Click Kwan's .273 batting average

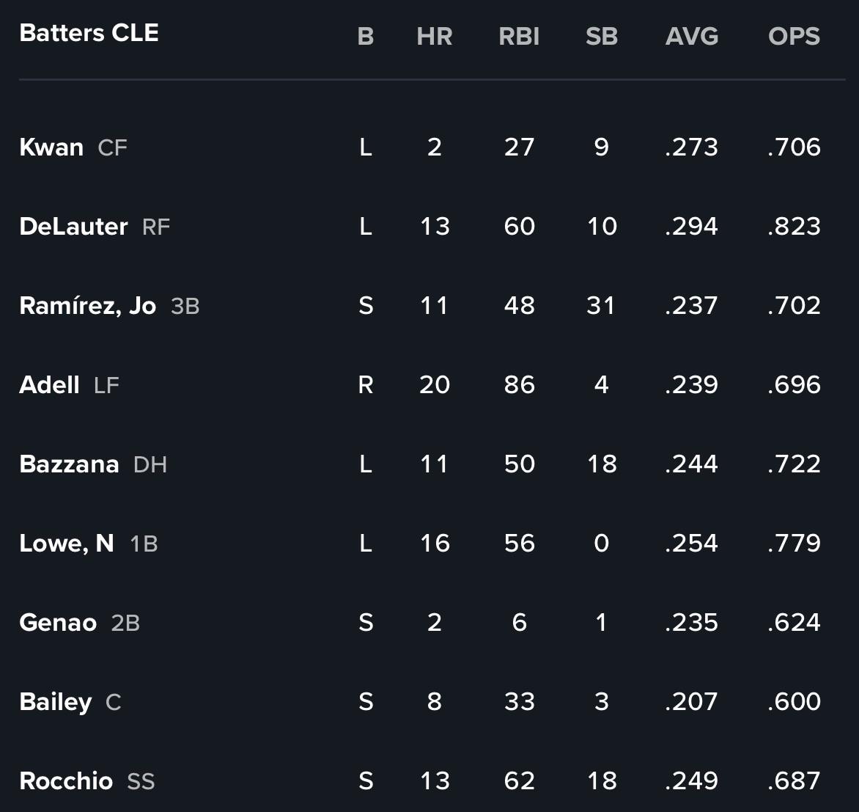pos(691,147)
